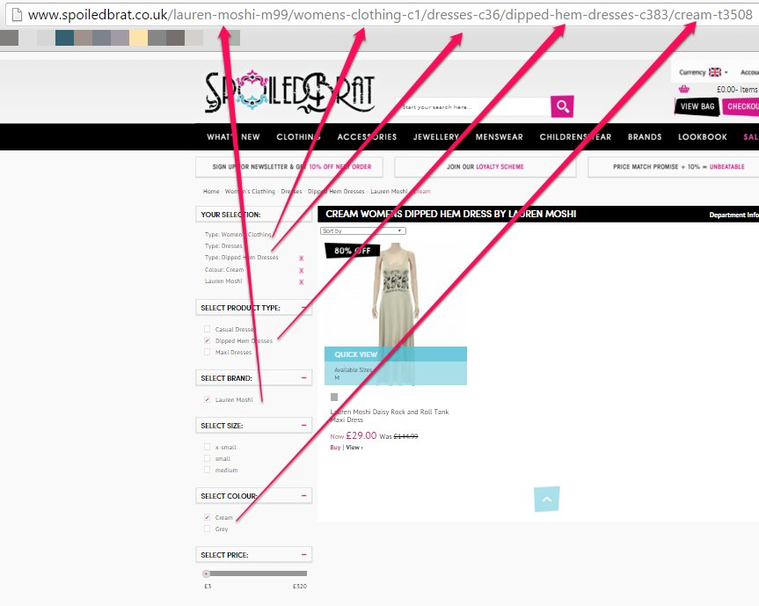The height and width of the screenshot is (606, 759).
Task: Open the What's New menu
Action: pyautogui.click(x=233, y=137)
